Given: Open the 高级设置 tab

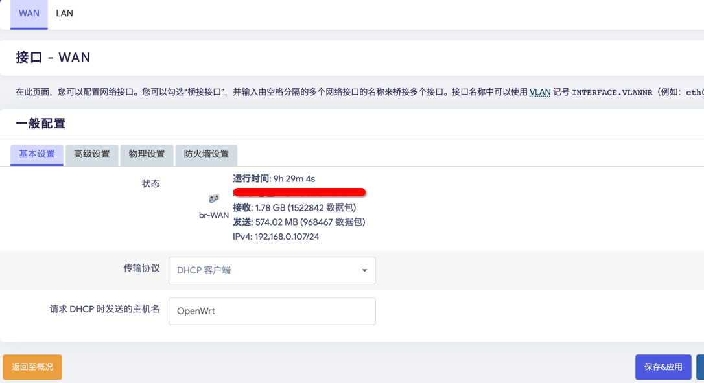Looking at the screenshot, I should pyautogui.click(x=92, y=154).
